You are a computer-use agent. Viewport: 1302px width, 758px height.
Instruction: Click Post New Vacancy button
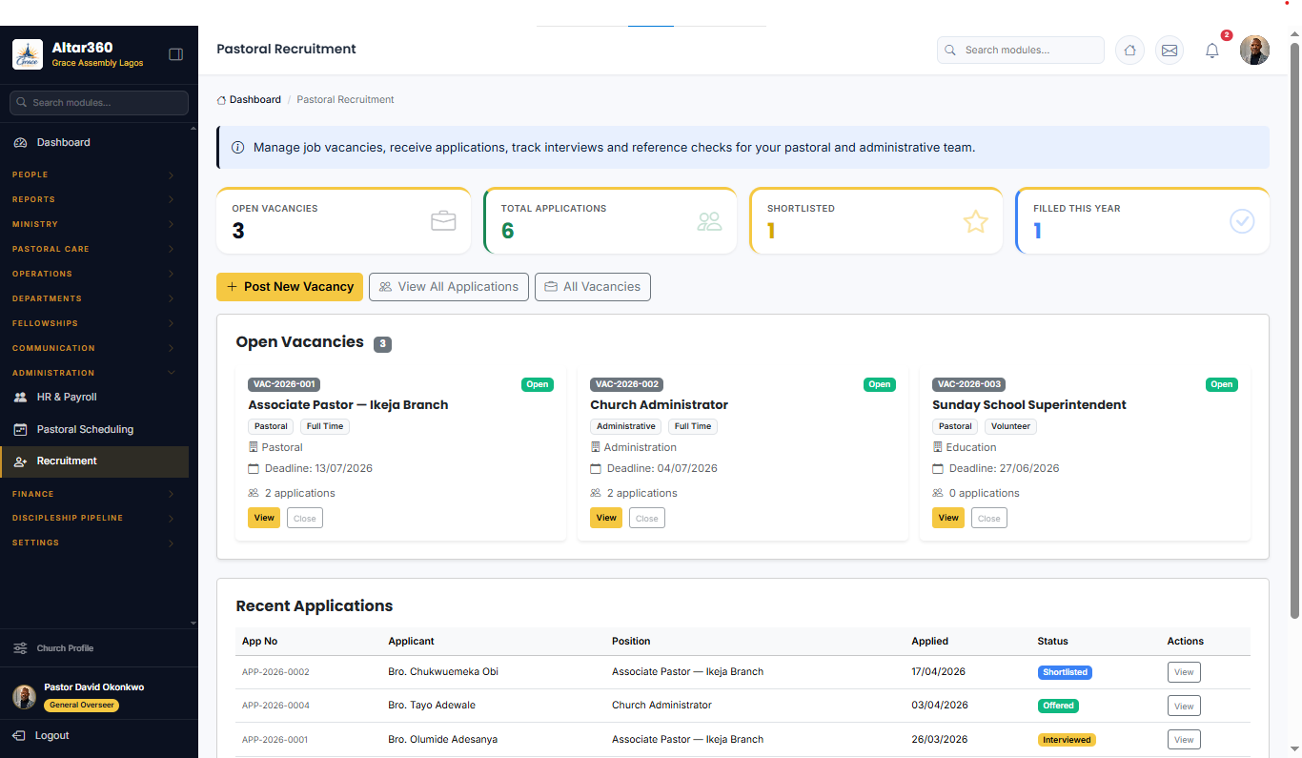290,287
